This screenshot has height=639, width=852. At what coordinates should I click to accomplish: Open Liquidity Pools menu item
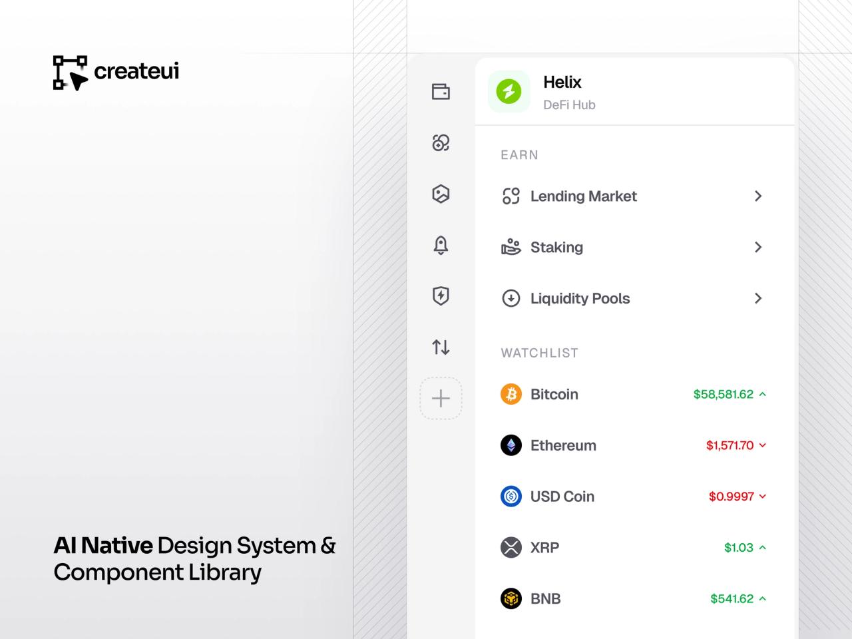(634, 298)
